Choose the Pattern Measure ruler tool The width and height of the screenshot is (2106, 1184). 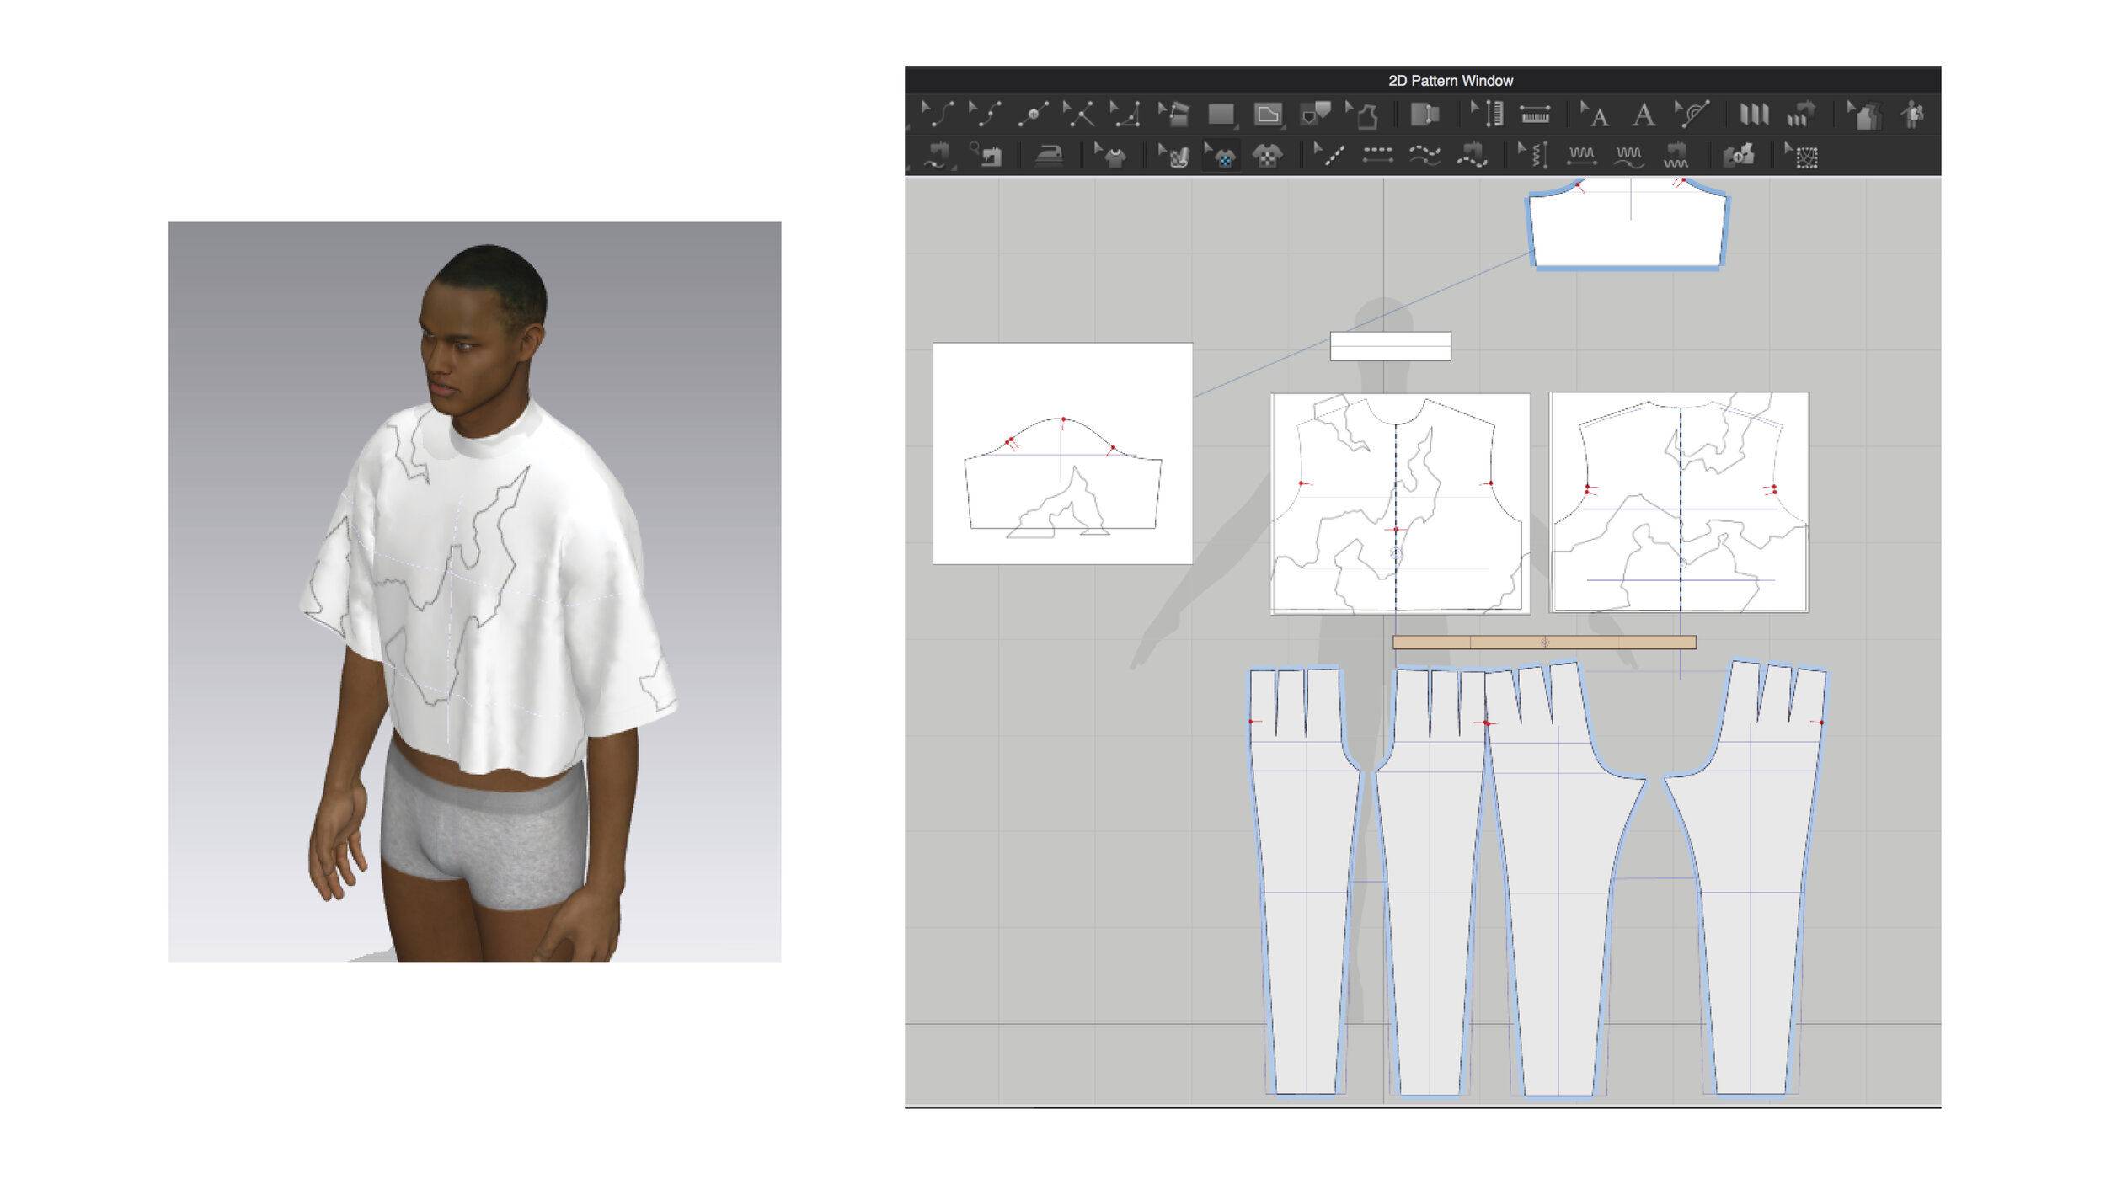[x=1535, y=114]
